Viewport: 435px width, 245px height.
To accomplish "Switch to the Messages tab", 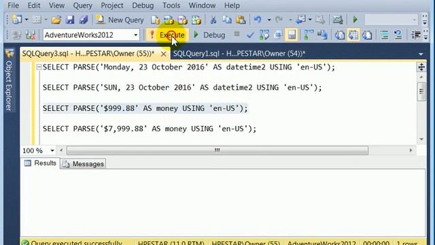I will [83, 164].
